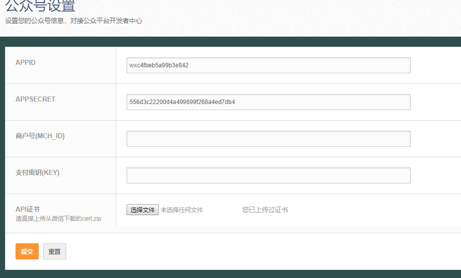Click the 支付密钥(KEY) label
461x278 pixels.
[37, 173]
